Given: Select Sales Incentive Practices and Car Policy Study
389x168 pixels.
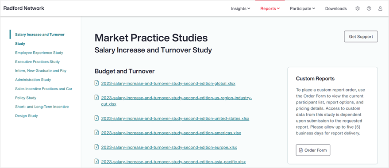Looking at the screenshot, I should coord(44,93).
